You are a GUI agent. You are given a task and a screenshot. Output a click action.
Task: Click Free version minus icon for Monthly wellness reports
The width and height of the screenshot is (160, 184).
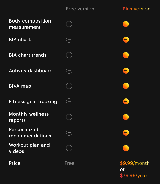tap(69, 117)
